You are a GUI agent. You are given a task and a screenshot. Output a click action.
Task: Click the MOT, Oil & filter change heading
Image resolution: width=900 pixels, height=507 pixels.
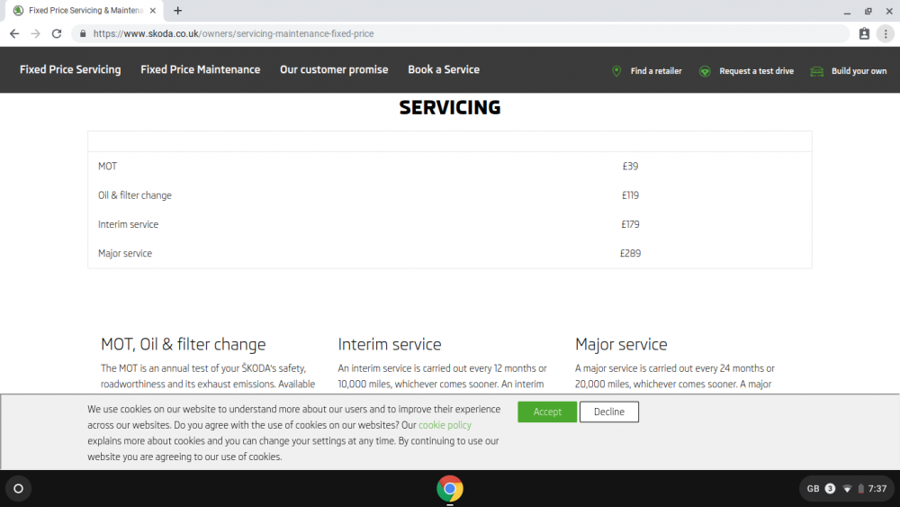pos(183,345)
